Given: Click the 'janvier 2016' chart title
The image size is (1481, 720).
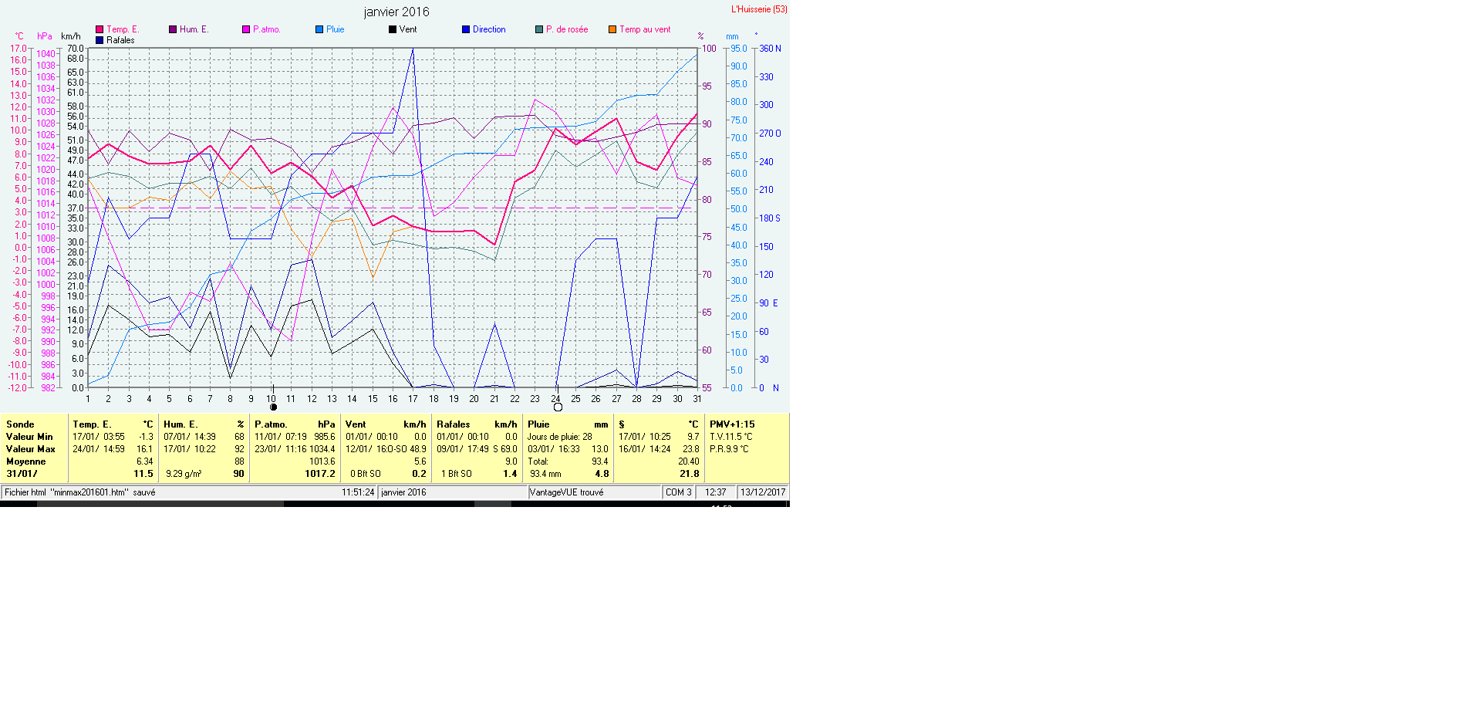Looking at the screenshot, I should pos(396,12).
